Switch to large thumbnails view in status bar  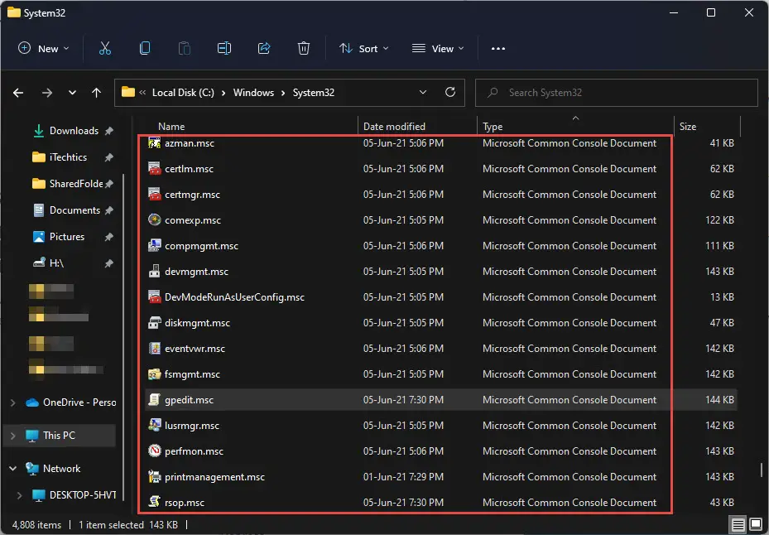tap(756, 525)
